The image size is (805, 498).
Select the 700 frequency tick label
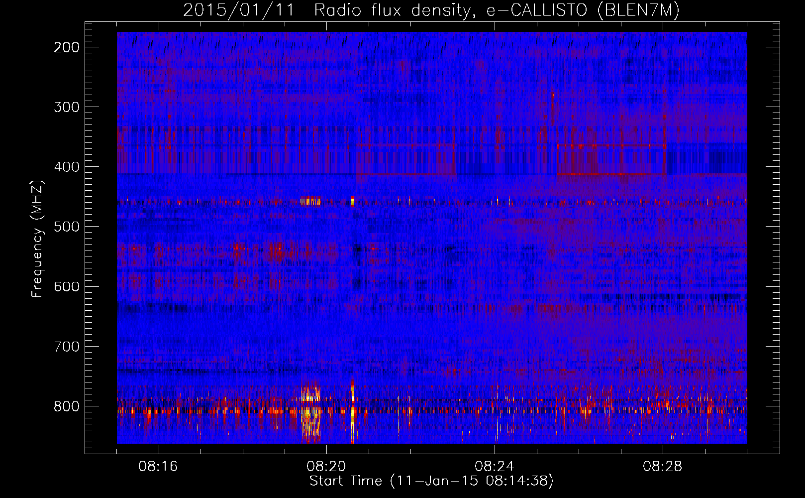pos(66,346)
